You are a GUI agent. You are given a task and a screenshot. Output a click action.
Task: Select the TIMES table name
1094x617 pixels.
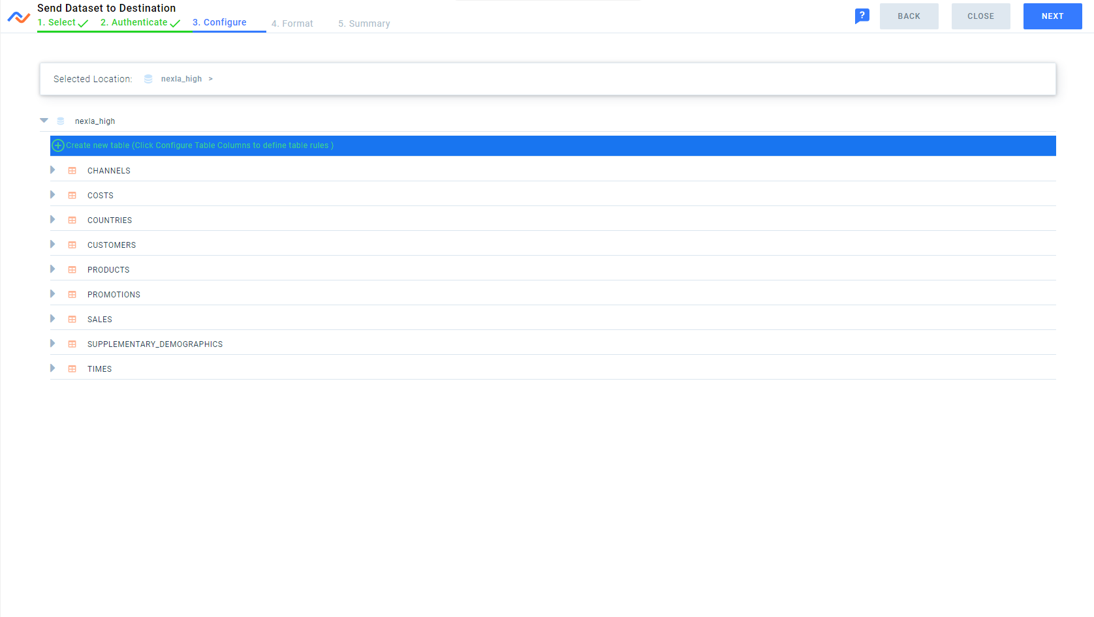[x=99, y=369]
